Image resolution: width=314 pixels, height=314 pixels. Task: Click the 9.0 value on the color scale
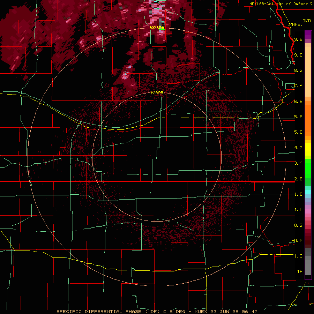298,55
